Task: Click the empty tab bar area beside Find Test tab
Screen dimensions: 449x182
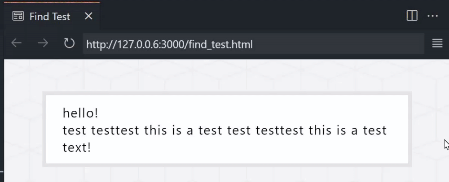Action: tap(252, 16)
